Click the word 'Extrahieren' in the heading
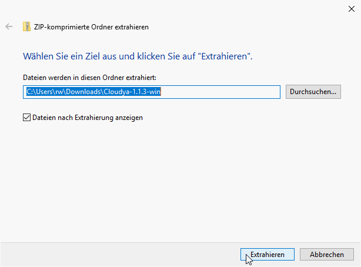Screen dimensions: 361x267 (x=226, y=56)
